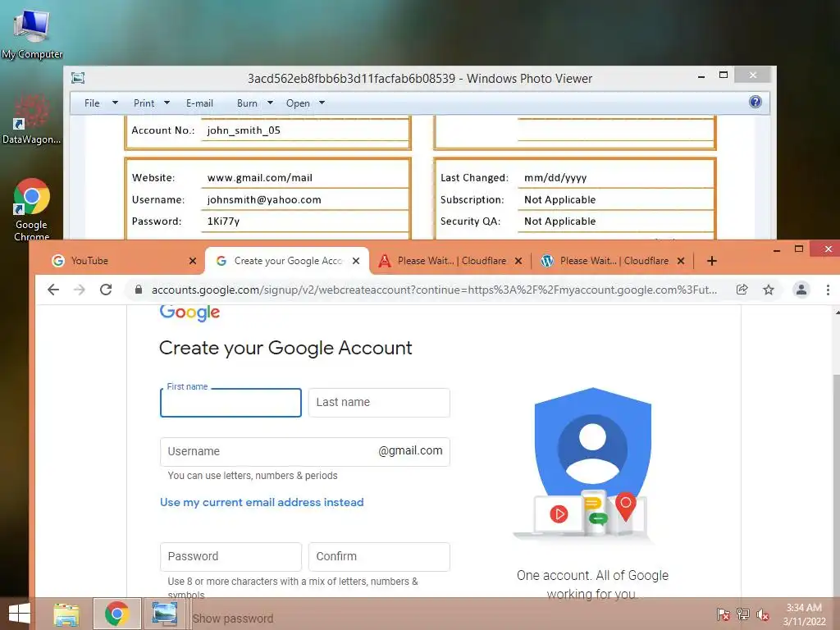
Task: Click the Last name field
Action: coord(379,402)
